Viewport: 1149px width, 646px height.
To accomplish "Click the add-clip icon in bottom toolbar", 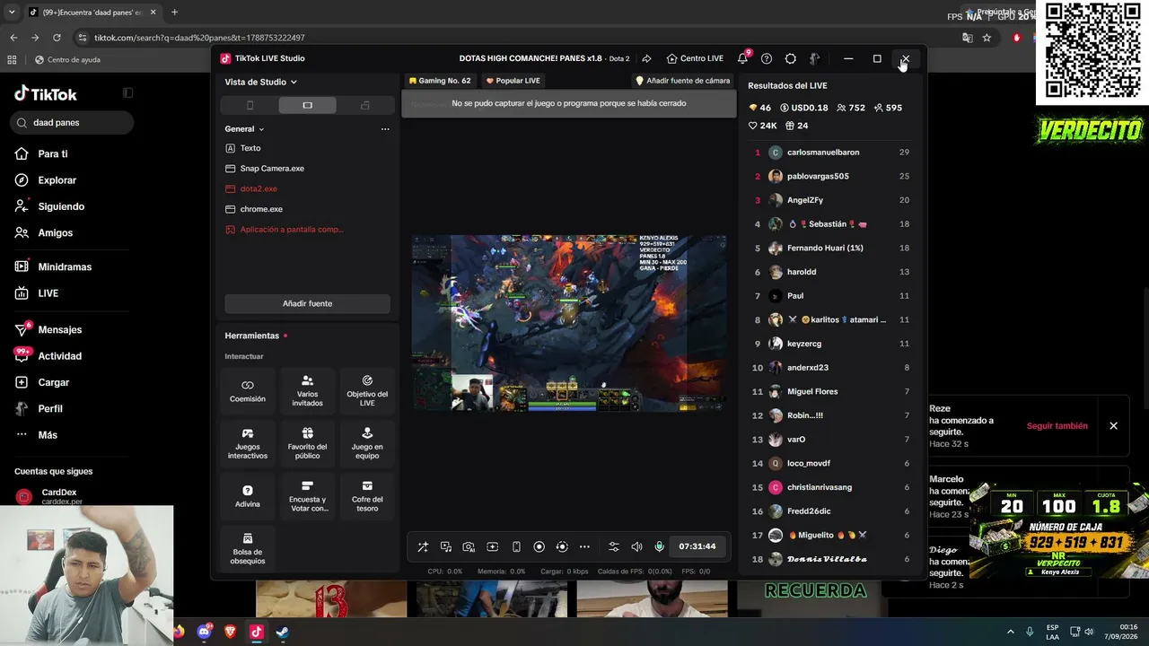I will tap(492, 546).
